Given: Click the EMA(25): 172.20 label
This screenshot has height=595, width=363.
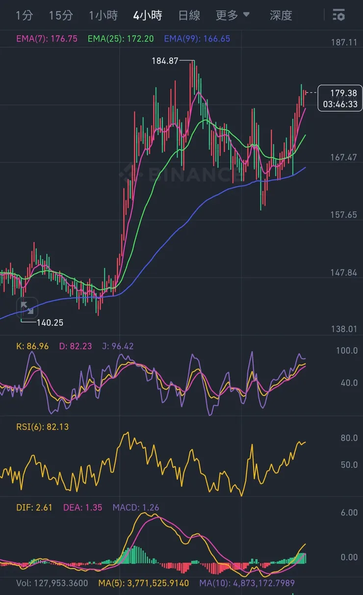Looking at the screenshot, I should click(121, 39).
